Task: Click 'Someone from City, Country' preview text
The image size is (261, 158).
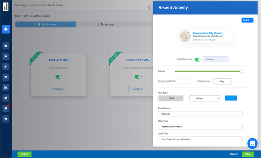Action: point(208,33)
